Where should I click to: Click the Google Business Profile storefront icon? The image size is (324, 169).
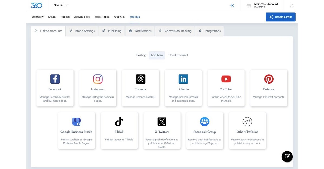click(76, 122)
